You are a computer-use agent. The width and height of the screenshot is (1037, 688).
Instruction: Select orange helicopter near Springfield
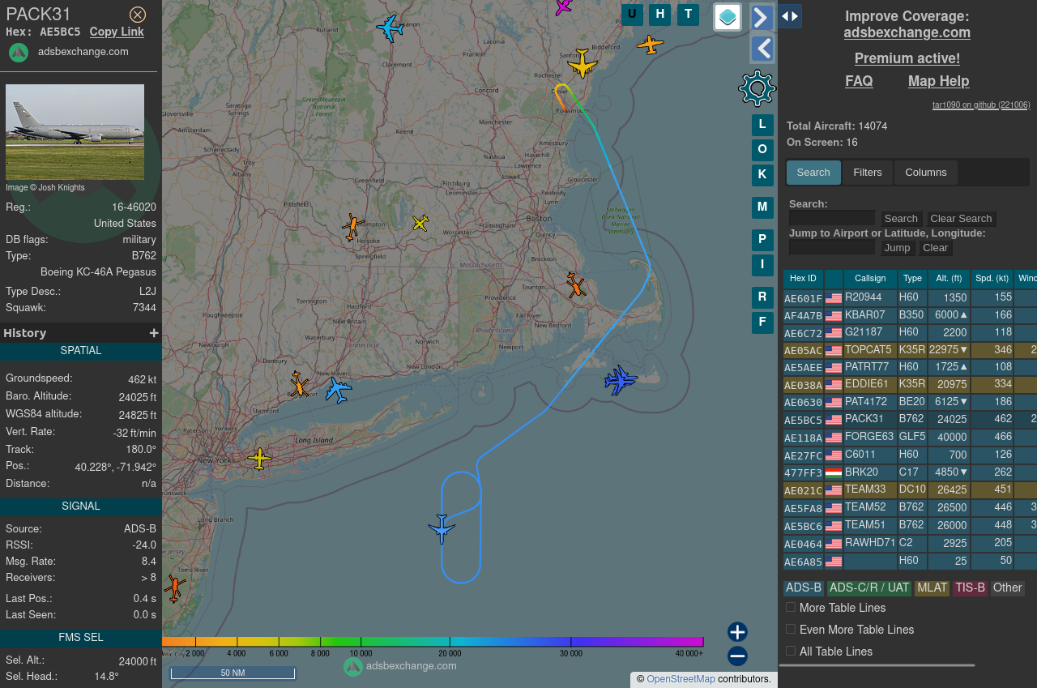(x=351, y=227)
